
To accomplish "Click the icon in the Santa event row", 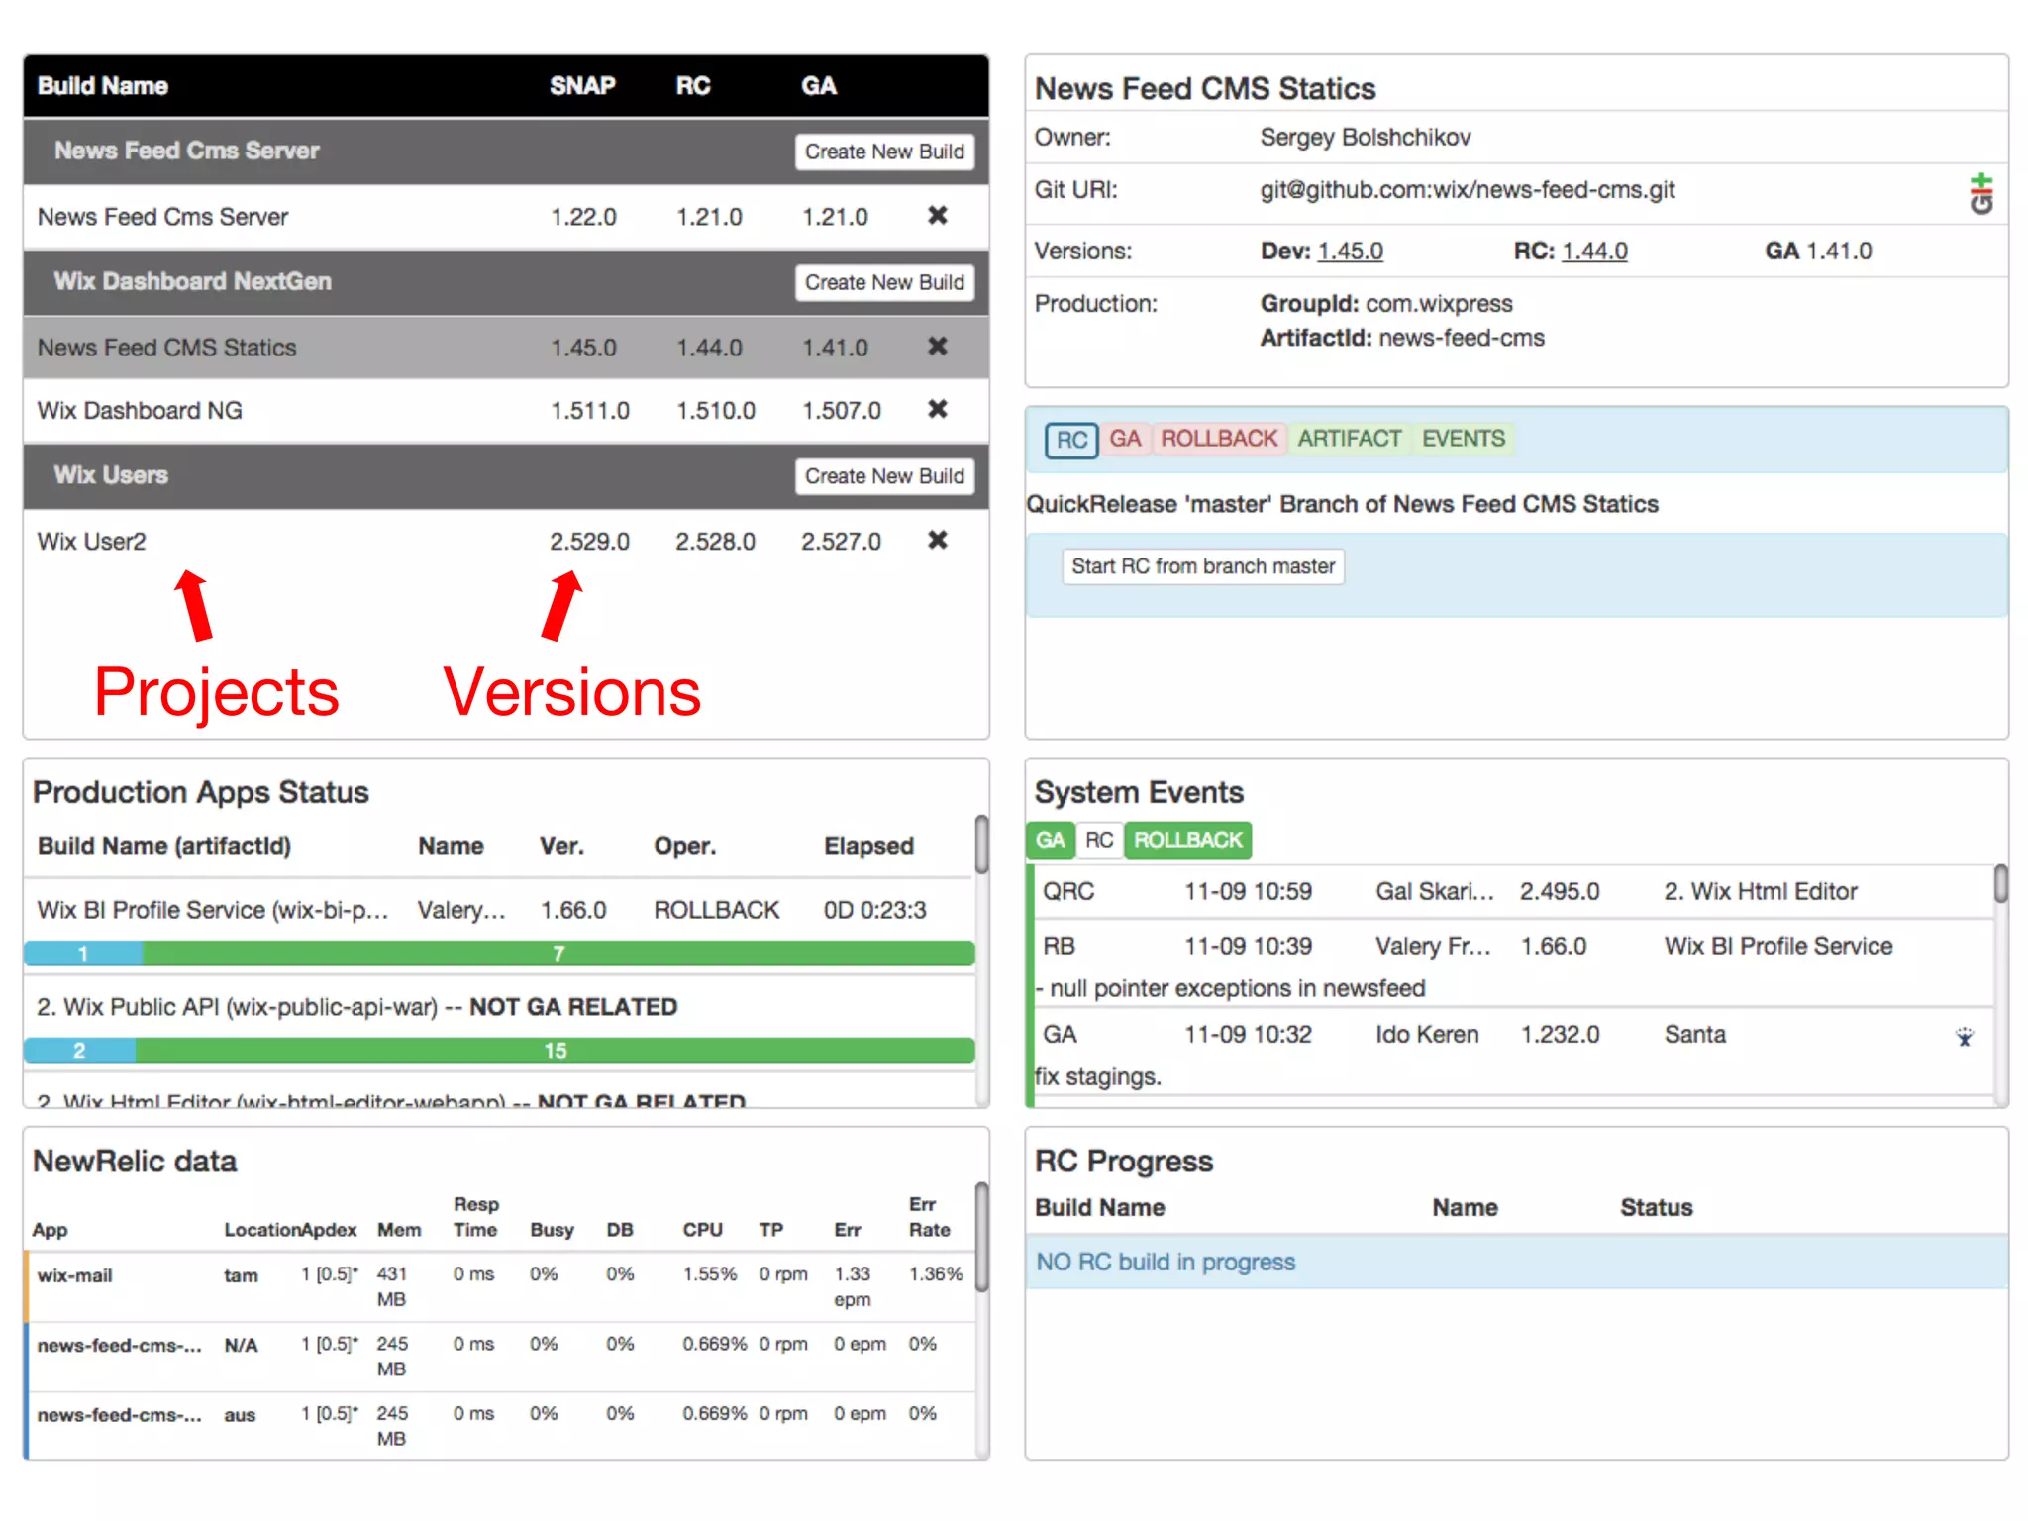I will tap(1965, 1036).
